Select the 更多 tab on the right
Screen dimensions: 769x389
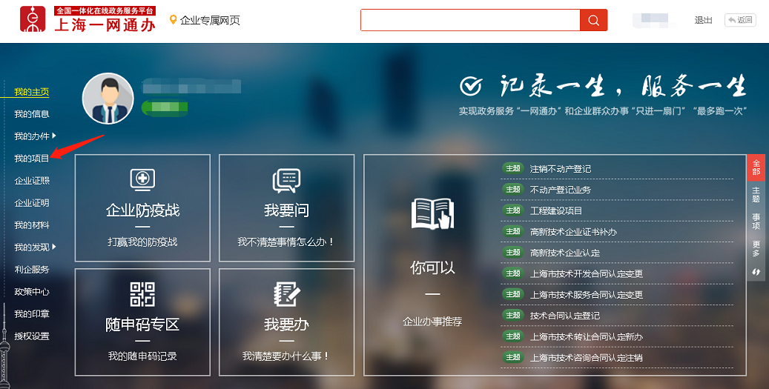point(756,248)
